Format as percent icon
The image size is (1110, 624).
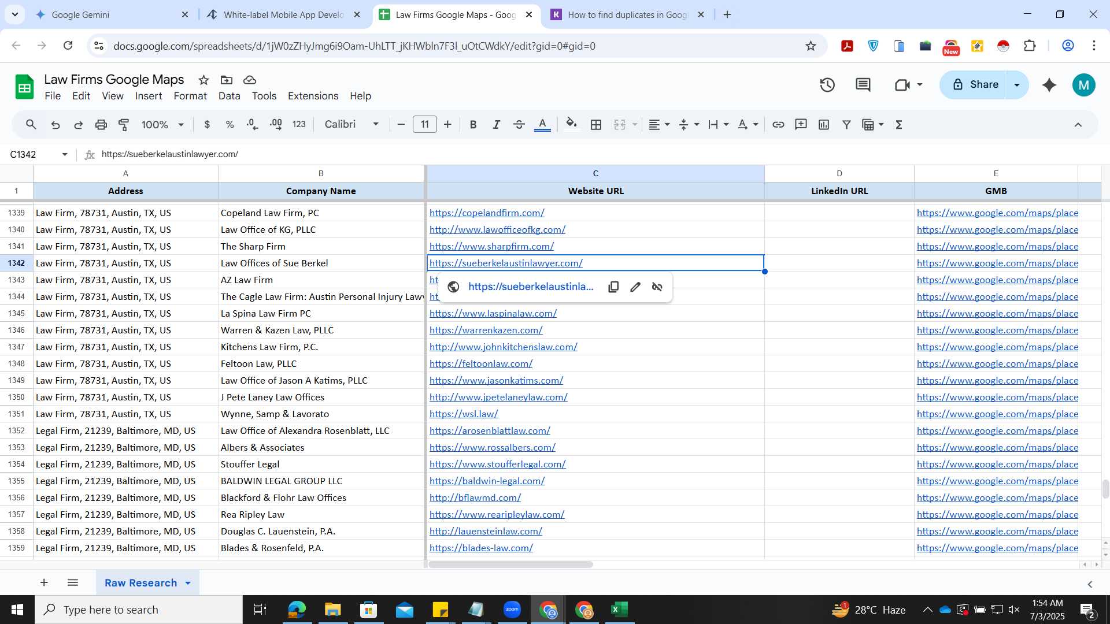[230, 124]
